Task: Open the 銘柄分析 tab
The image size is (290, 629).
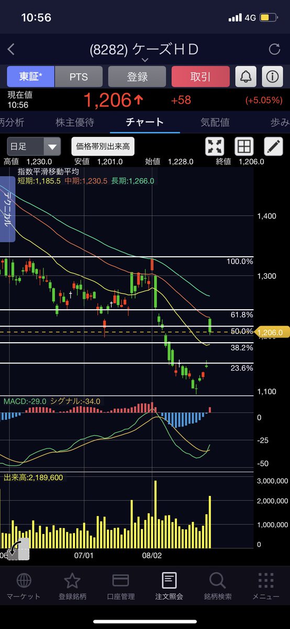Action: click(x=12, y=122)
